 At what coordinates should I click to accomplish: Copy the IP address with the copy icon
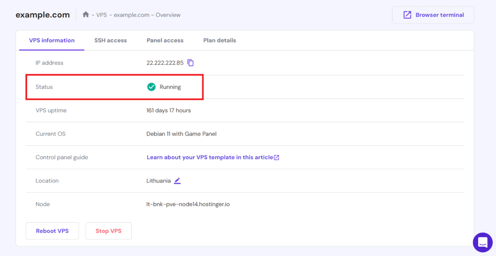click(x=191, y=63)
